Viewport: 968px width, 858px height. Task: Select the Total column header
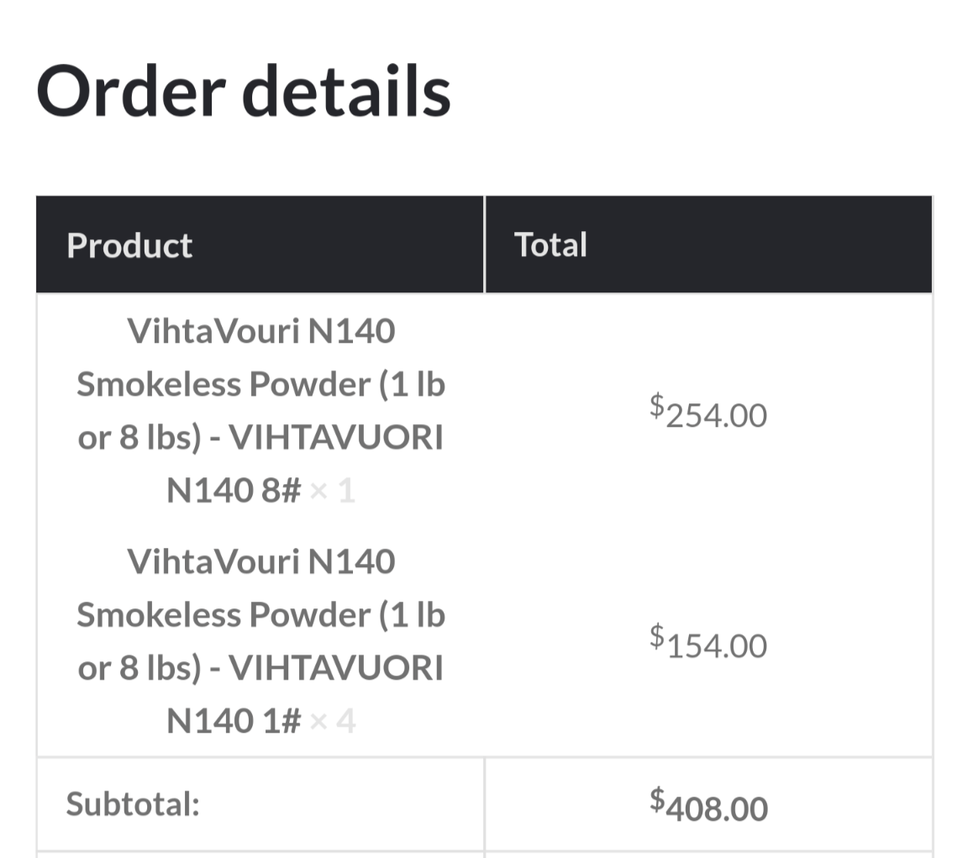(x=550, y=245)
